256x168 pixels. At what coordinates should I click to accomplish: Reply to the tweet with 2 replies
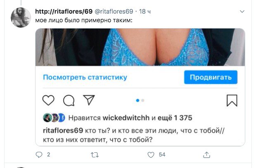point(39,155)
